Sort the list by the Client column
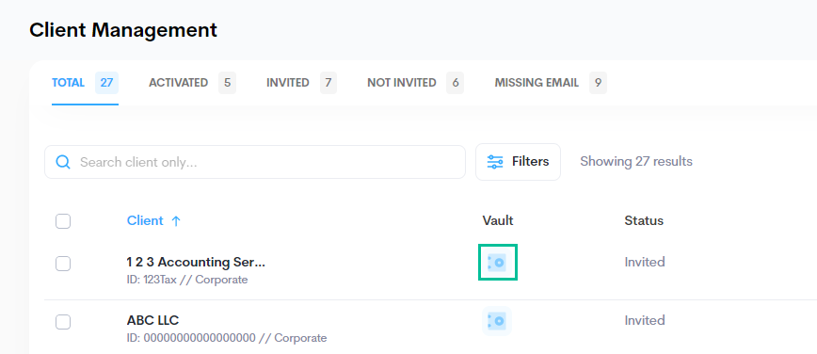Viewport: 817px width, 354px height. pyautogui.click(x=145, y=220)
